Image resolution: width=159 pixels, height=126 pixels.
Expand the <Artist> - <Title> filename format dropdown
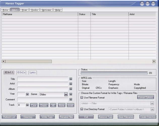tap(152, 103)
